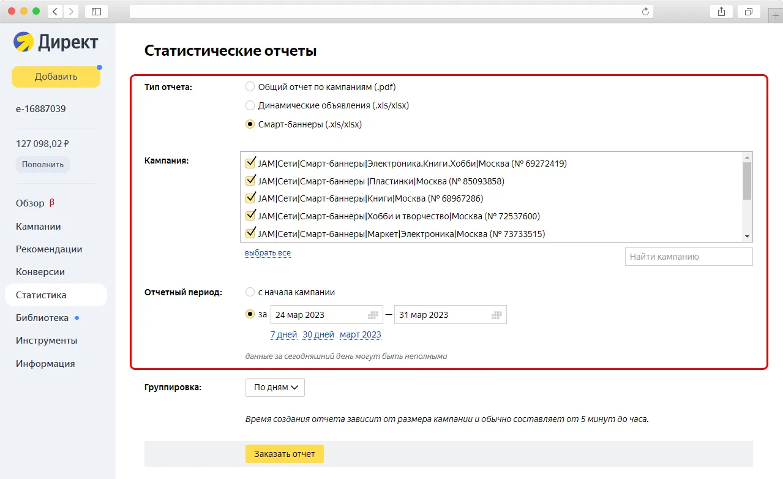Click the 'выбрать все' link
This screenshot has height=479, width=783.
pyautogui.click(x=268, y=253)
